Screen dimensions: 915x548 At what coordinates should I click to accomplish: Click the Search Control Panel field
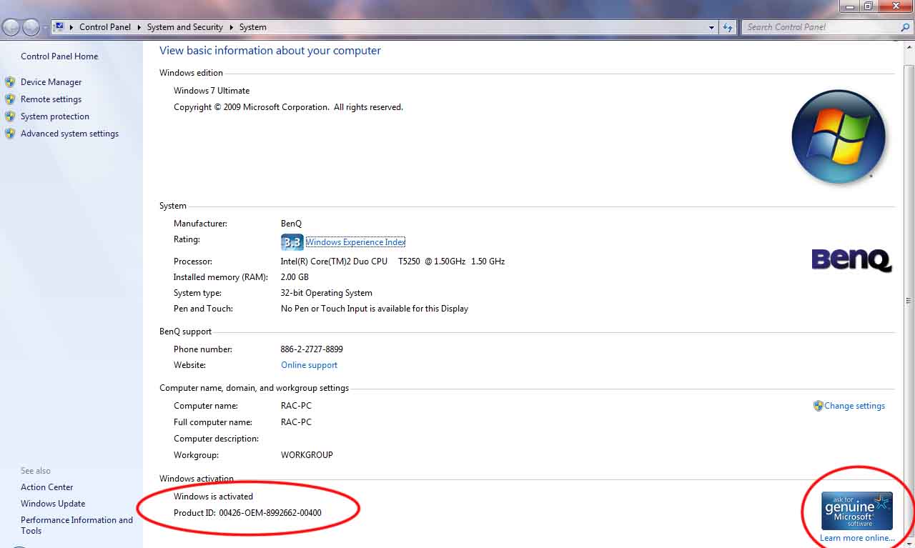point(821,27)
